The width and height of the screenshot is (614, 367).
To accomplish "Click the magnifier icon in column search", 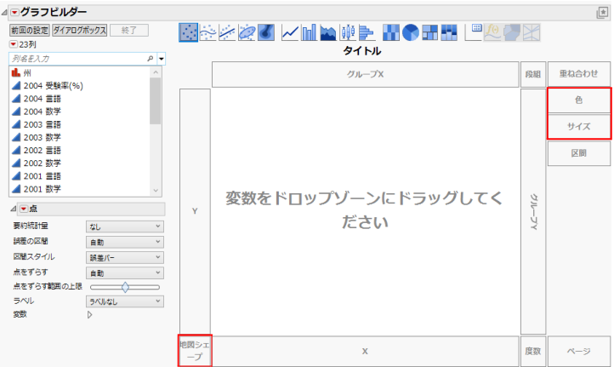I will pos(151,59).
